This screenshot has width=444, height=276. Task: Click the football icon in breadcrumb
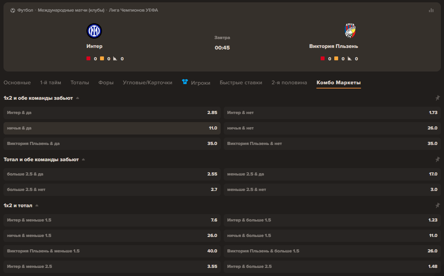(x=13, y=10)
